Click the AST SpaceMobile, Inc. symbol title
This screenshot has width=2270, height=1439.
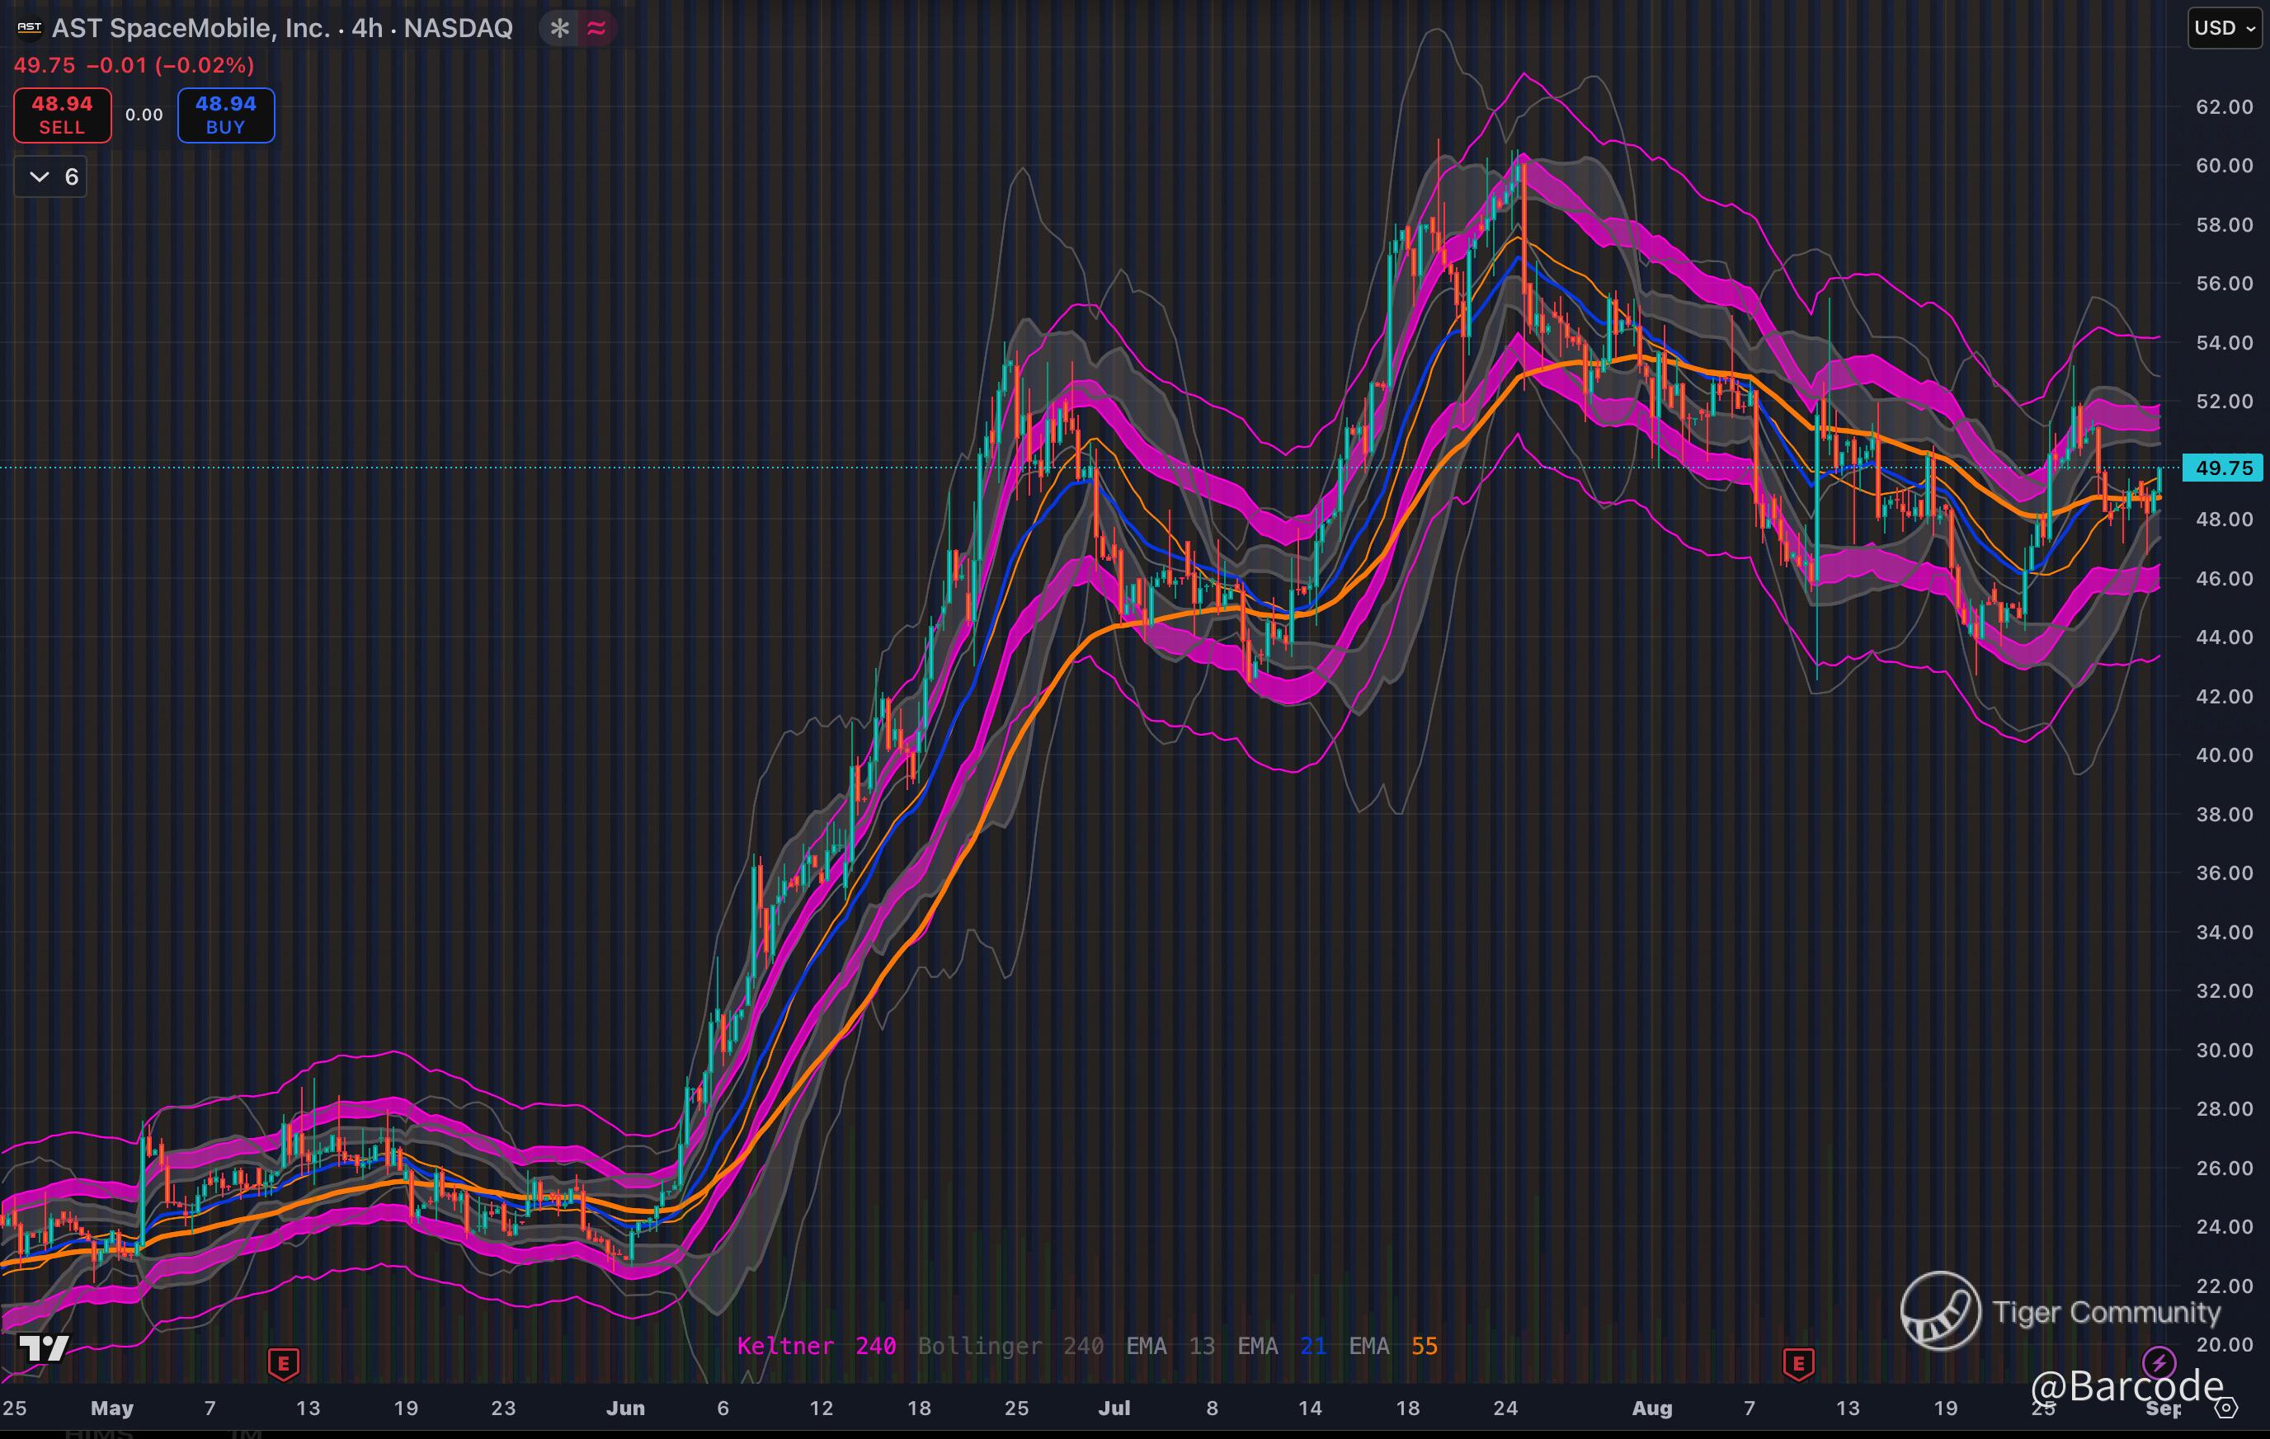click(x=191, y=28)
